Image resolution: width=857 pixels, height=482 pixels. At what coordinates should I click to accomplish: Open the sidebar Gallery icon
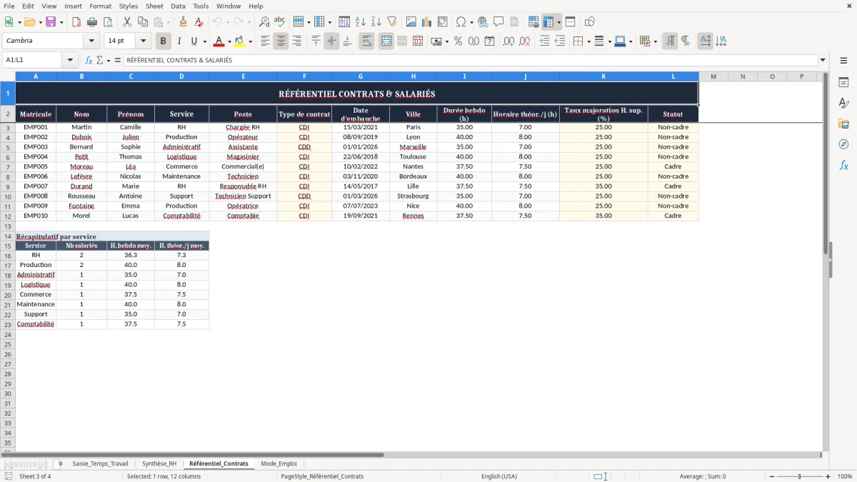(843, 124)
